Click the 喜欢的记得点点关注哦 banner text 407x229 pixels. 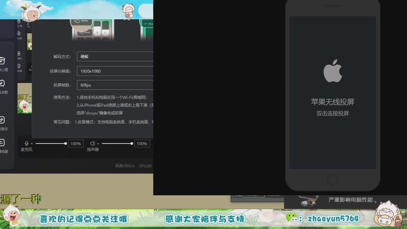83,219
